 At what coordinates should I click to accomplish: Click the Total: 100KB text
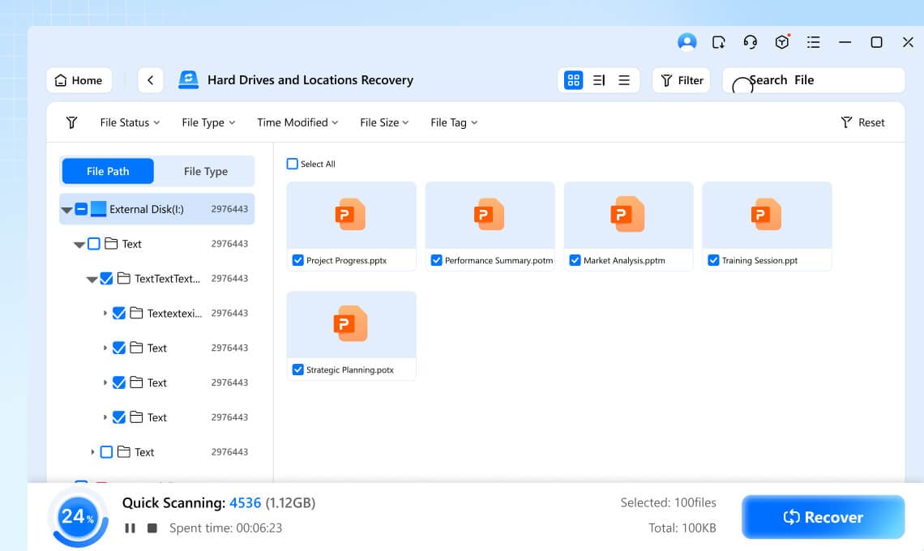[682, 528]
